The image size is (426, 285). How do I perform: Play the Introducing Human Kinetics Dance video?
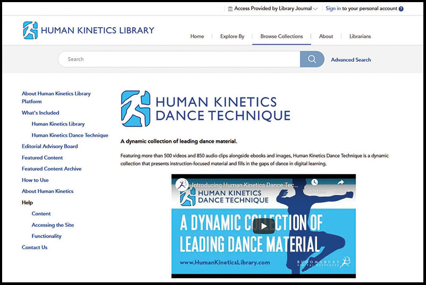coord(264,226)
